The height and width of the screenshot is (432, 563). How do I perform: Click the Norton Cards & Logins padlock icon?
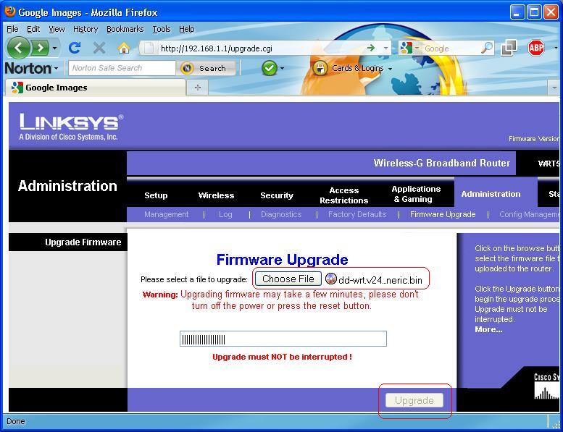point(320,68)
